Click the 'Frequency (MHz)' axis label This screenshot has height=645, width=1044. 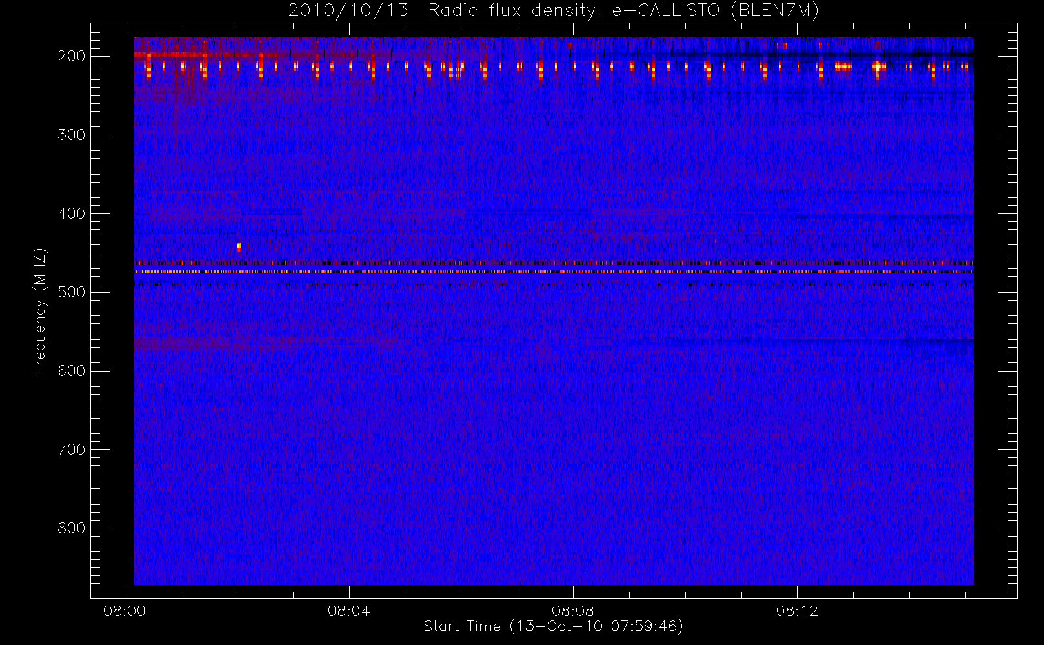(40, 312)
